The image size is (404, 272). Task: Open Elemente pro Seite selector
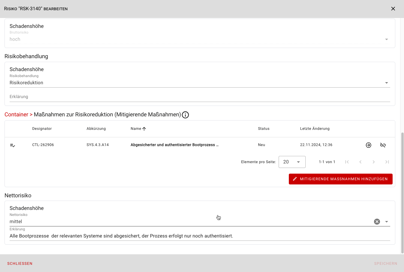[x=292, y=162]
